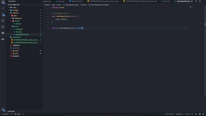The width and height of the screenshot is (206, 116).
Task: Click the live share icon in status bar
Action: point(23,114)
